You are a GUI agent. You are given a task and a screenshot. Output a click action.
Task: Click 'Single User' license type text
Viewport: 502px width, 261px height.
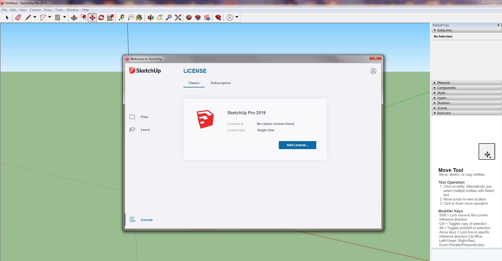[x=266, y=130]
